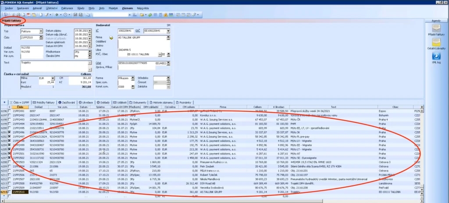Image resolution: width=449 pixels, height=203 pixels.
Task: Click the back arrow navigation icon
Action: click(57, 14)
